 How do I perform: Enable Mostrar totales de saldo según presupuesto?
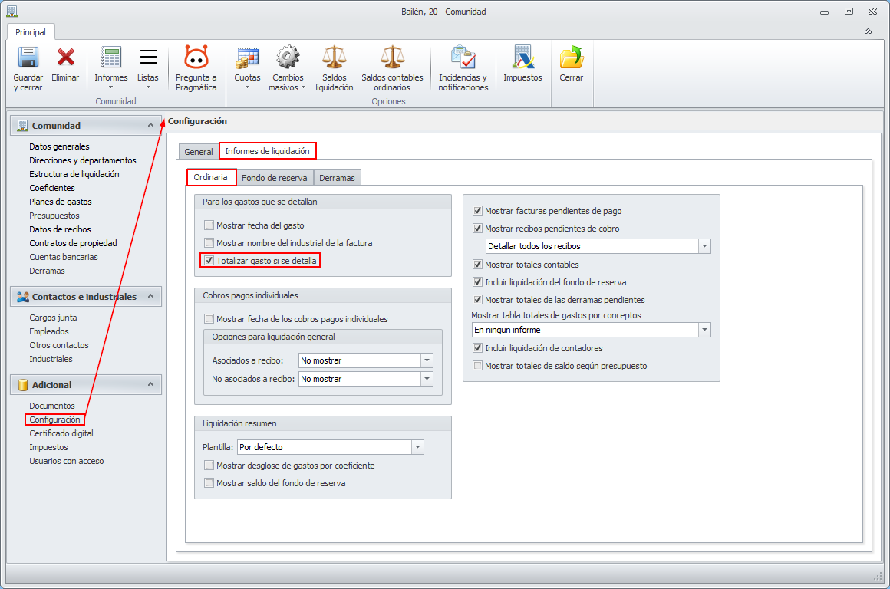(477, 366)
